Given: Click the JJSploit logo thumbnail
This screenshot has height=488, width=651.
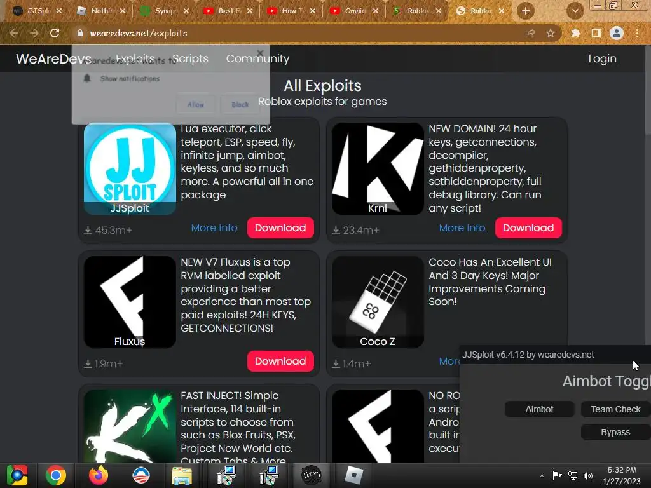Looking at the screenshot, I should coord(130,168).
